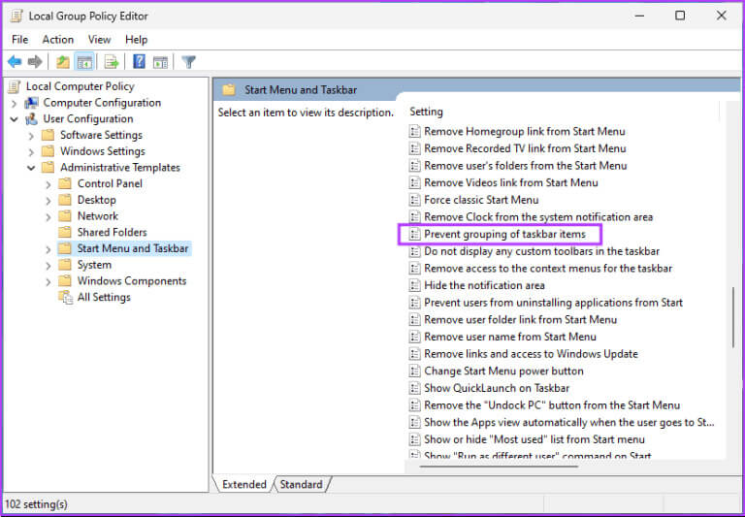Screen dimensions: 745x517
Task: Open the Help menu
Action: click(x=137, y=40)
